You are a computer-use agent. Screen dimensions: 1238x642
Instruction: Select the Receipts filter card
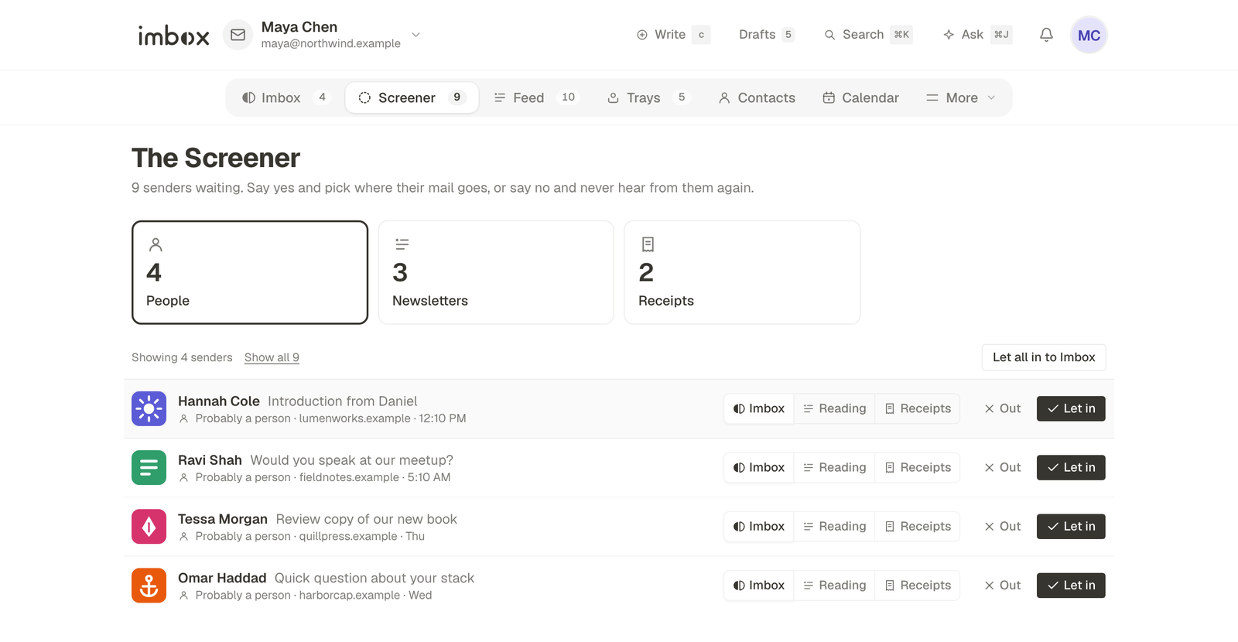click(x=742, y=272)
